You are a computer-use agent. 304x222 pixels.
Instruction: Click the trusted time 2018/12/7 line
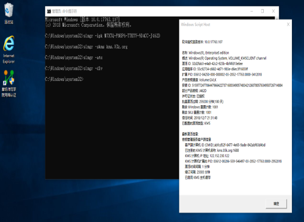pos(199,118)
